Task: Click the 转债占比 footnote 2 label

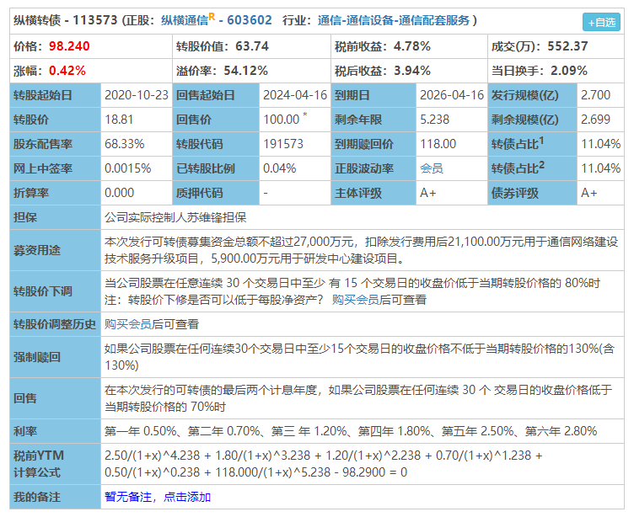Action: click(x=518, y=168)
